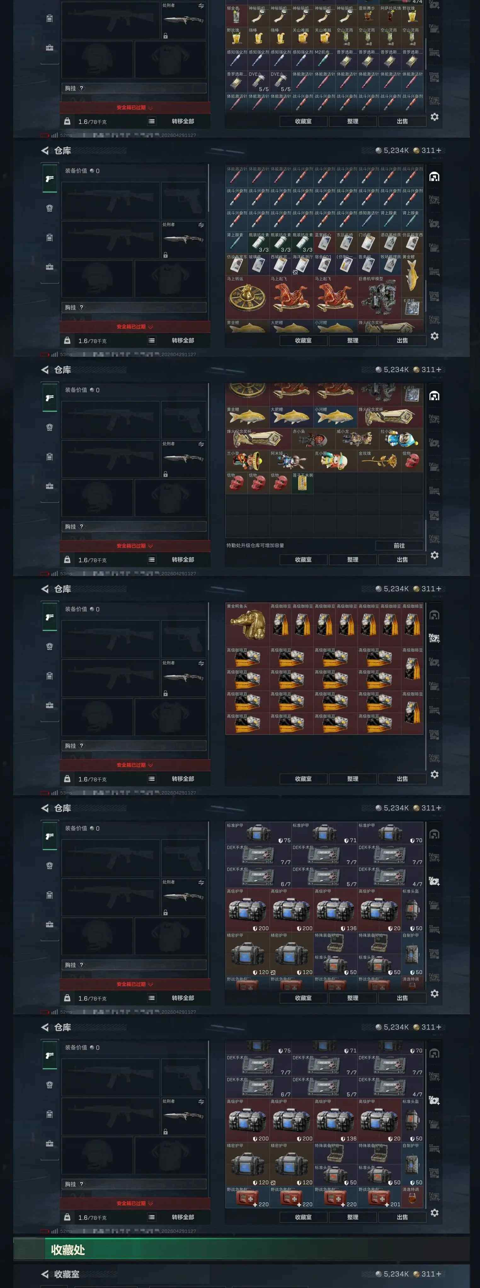Screen dimensions: 480x1288
Task: Open settings gear beside the 前往 button
Action: 435,556
